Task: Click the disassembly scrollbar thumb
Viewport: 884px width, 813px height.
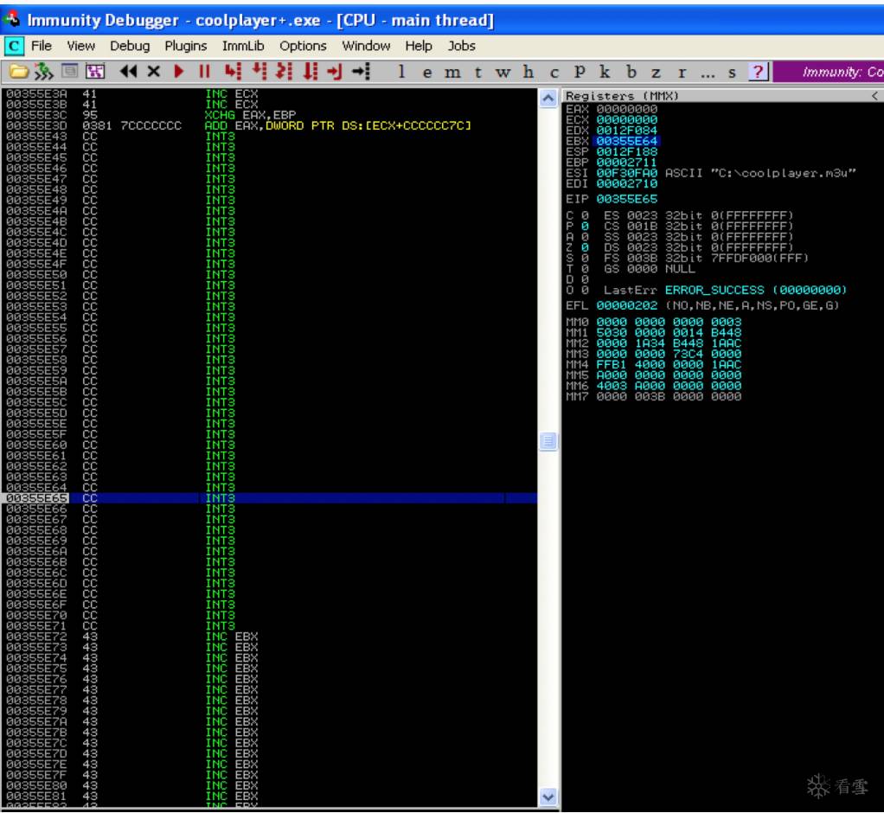Action: point(548,440)
